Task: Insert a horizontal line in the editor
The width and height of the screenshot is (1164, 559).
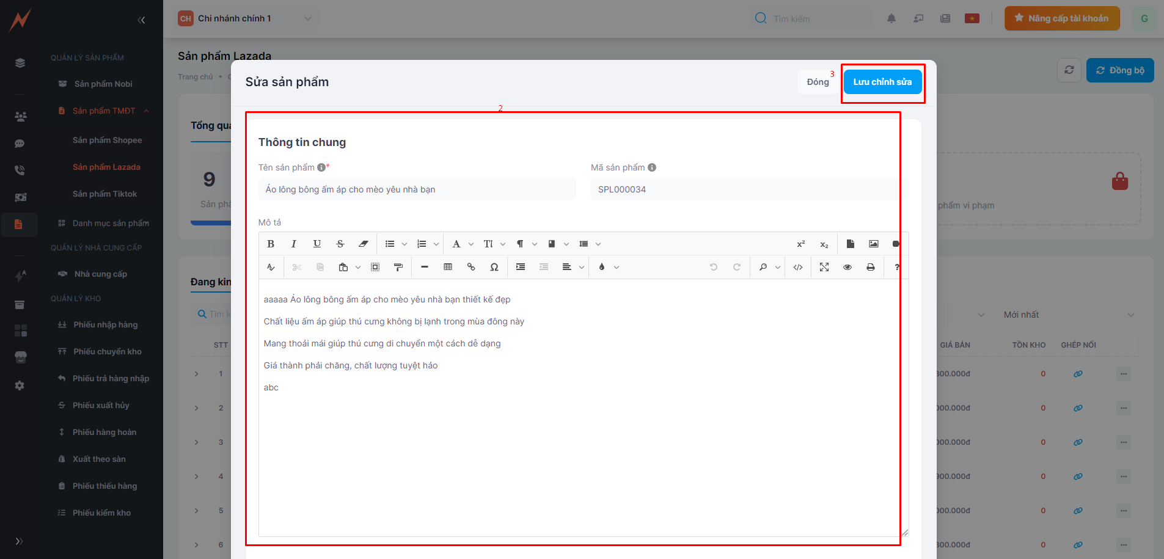Action: point(425,267)
